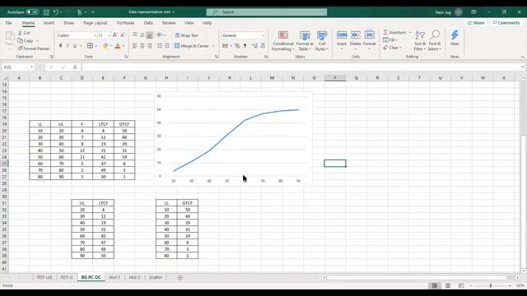
Task: Open Format as Table gallery
Action: click(305, 40)
